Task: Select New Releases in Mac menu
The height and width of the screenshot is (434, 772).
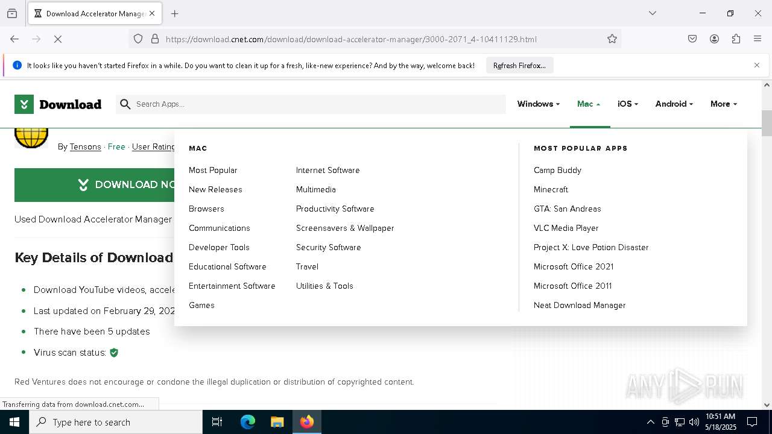Action: click(215, 189)
